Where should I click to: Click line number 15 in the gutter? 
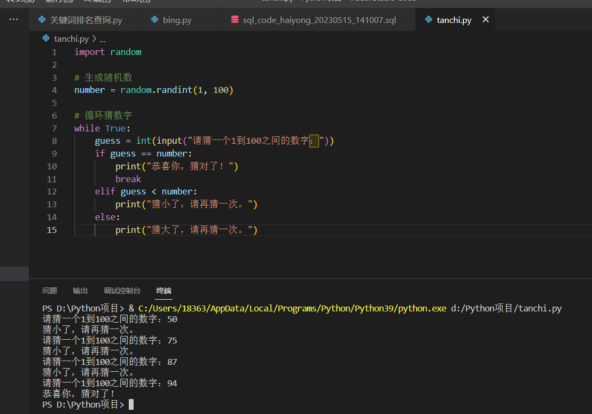52,230
